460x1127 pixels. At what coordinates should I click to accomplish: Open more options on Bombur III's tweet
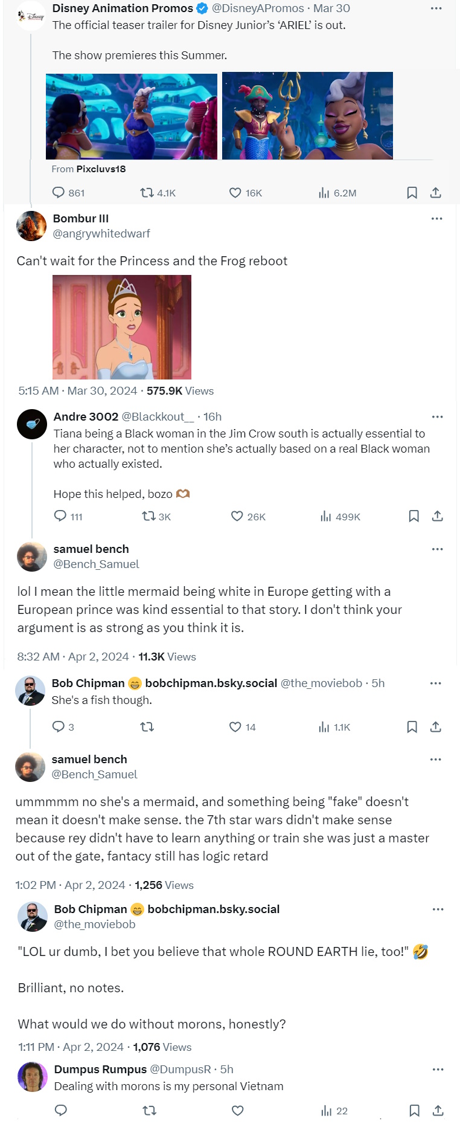(437, 219)
